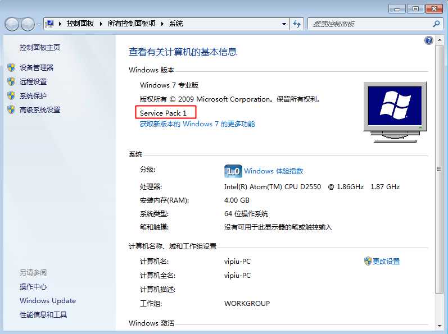
Task: Click 获取新版本的 Windows 7 的更多功能 link
Action: pos(197,124)
